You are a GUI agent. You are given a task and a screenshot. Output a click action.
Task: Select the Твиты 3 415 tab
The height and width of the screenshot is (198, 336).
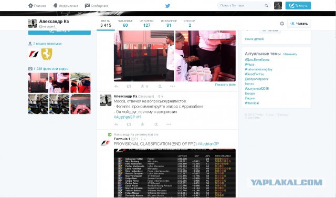pos(106,23)
